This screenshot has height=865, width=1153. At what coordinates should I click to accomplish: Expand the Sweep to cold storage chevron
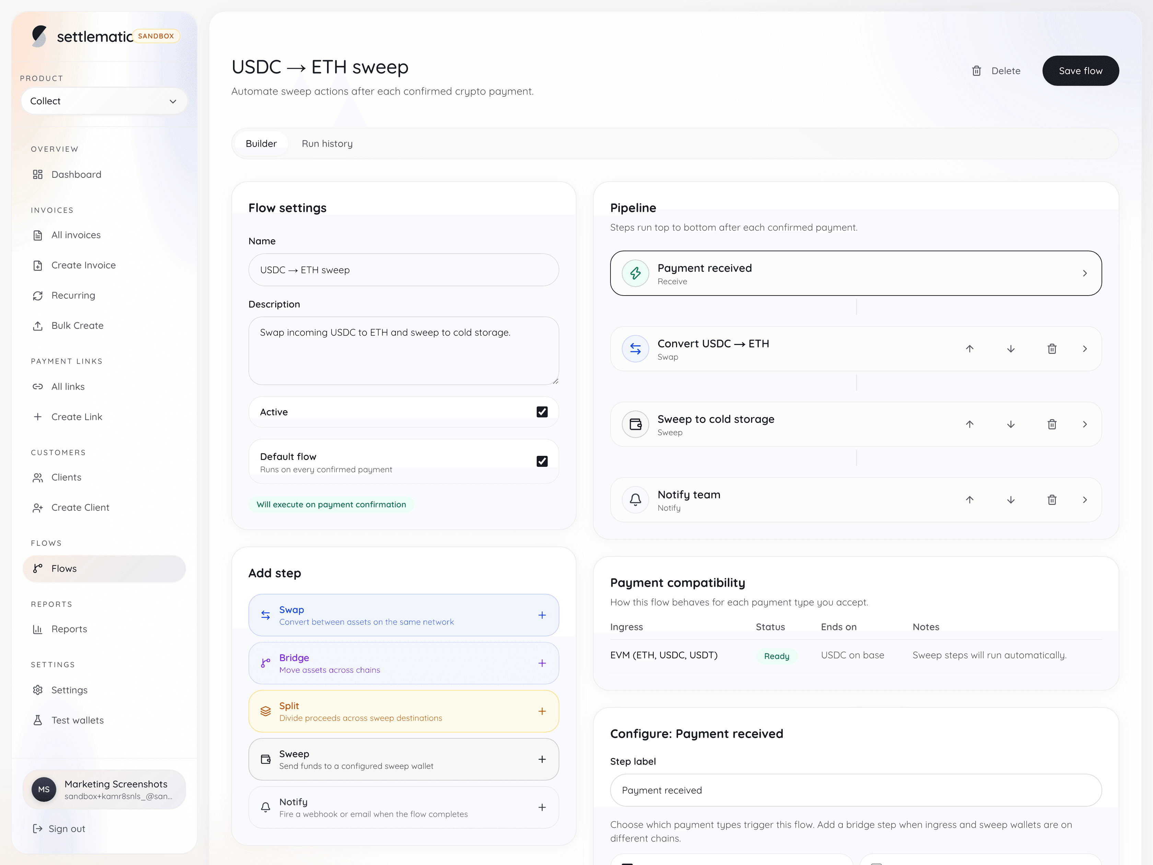pos(1085,424)
